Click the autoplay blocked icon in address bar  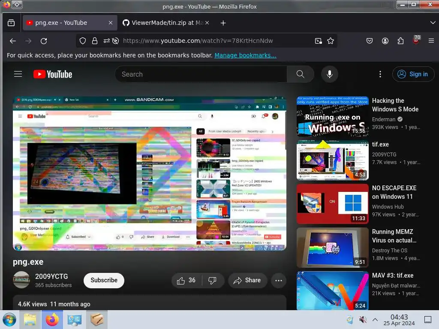tap(115, 41)
